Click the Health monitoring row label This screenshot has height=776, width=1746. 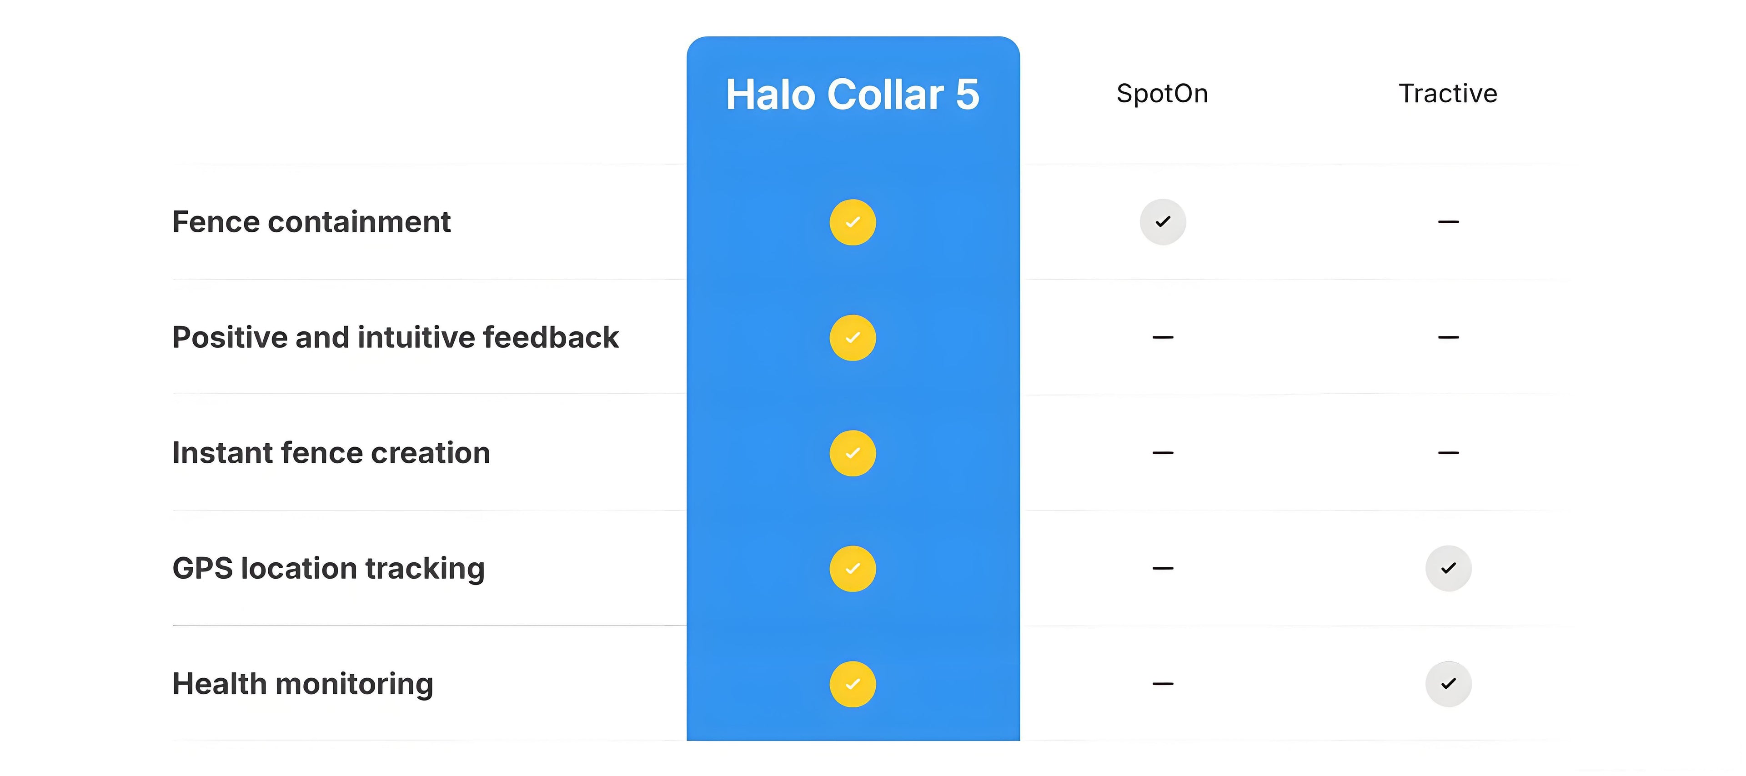(302, 684)
